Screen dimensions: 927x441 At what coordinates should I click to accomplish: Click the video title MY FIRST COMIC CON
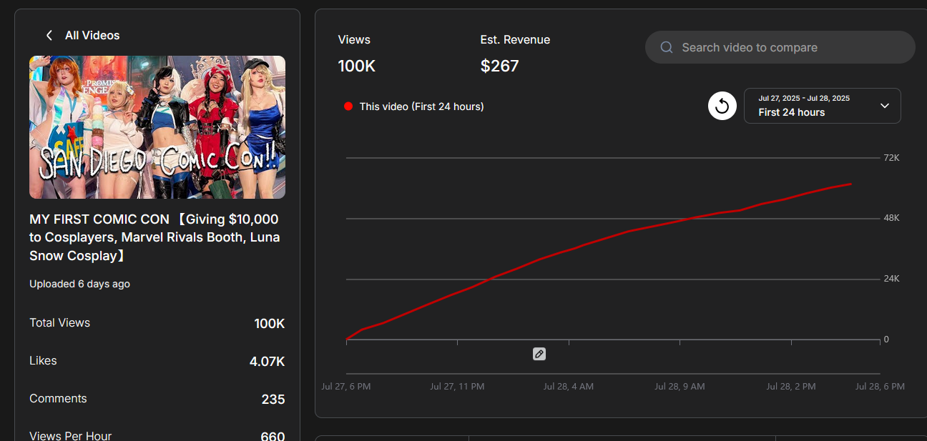pos(154,237)
